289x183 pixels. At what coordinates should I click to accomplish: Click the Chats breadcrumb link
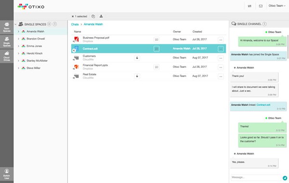click(x=75, y=25)
